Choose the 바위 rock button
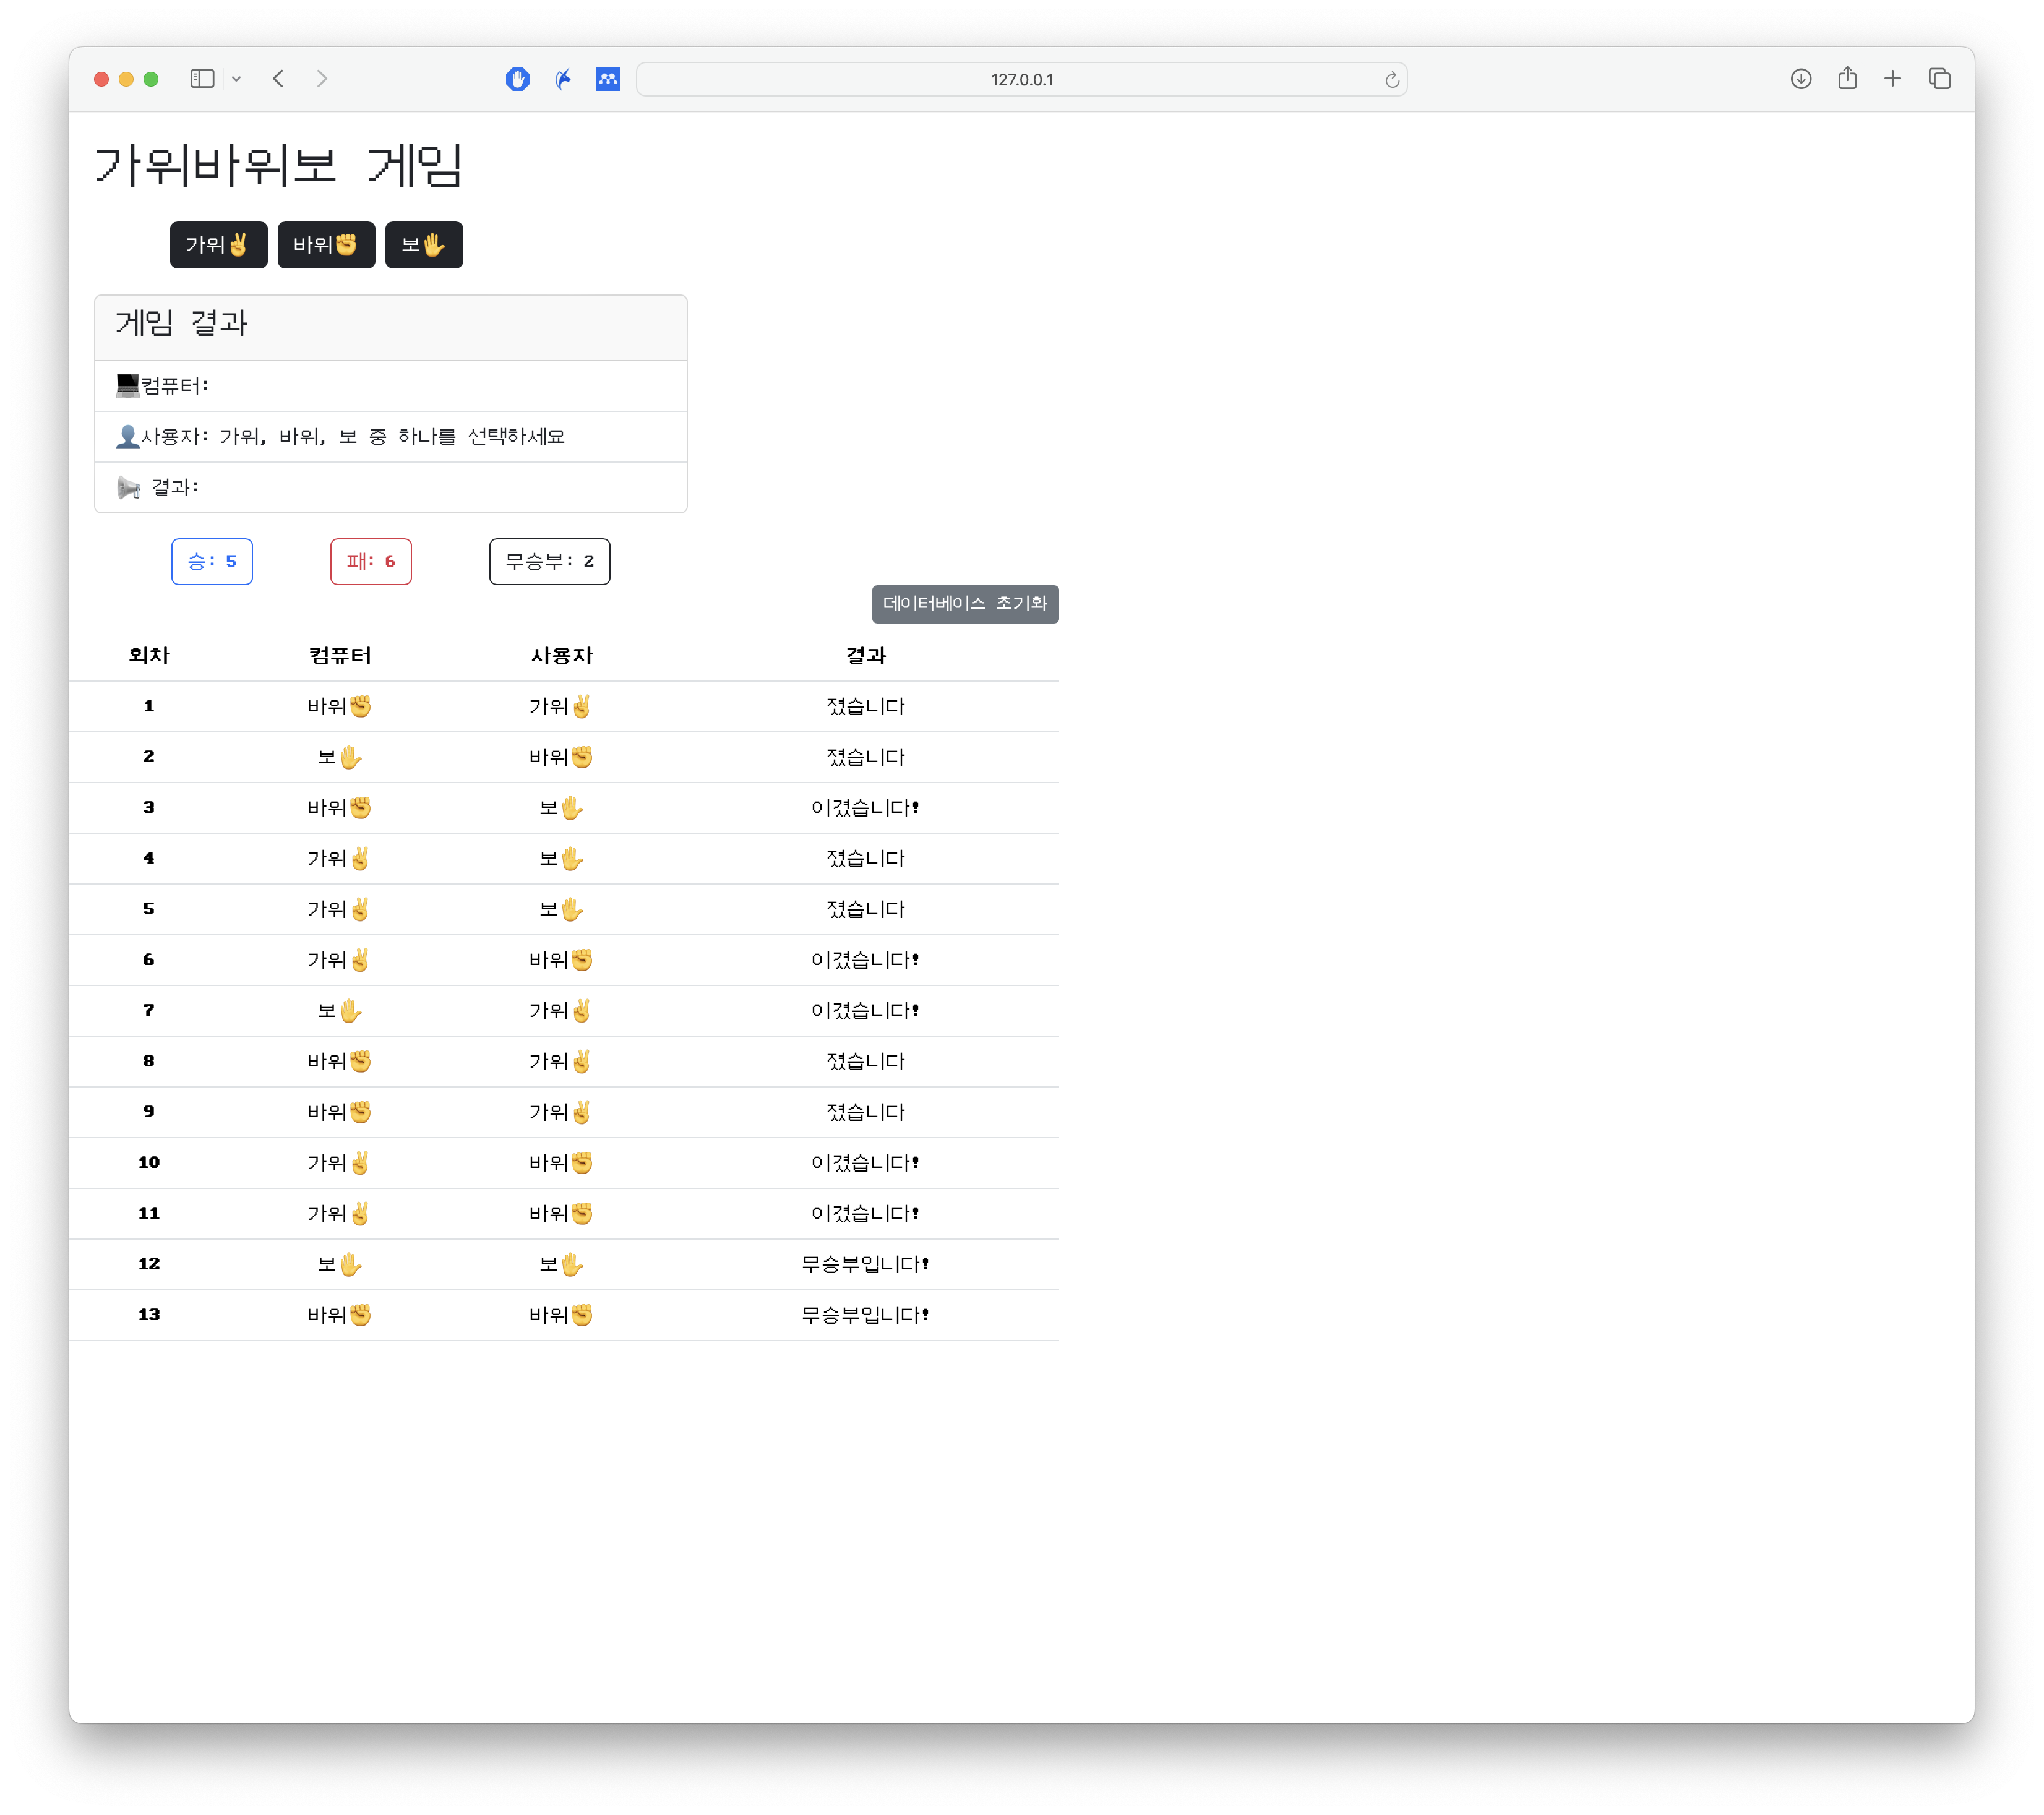Image resolution: width=2044 pixels, height=1815 pixels. (x=326, y=245)
